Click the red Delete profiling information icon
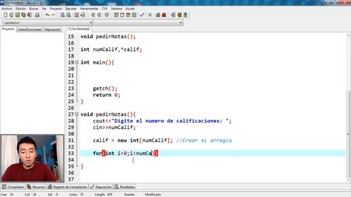 click(164, 15)
